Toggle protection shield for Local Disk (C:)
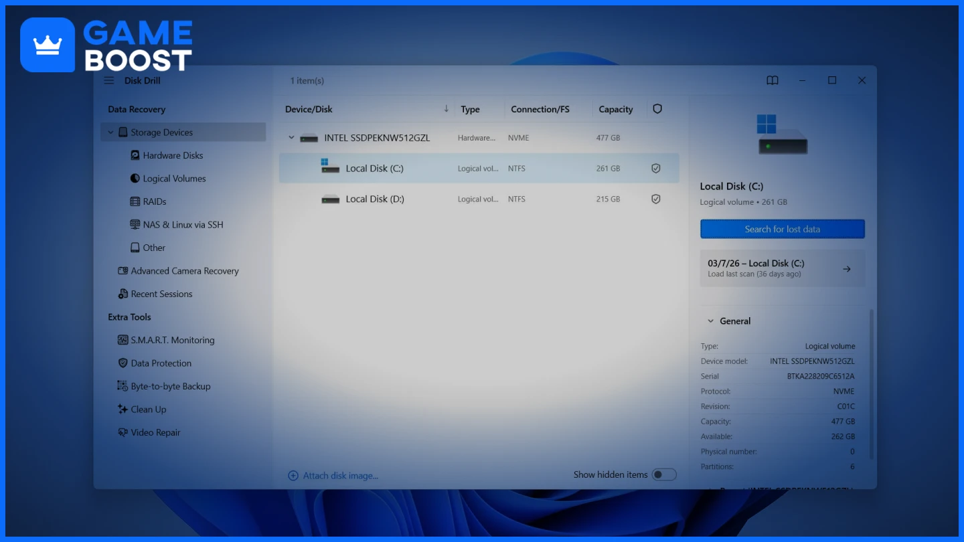964x542 pixels. (655, 168)
